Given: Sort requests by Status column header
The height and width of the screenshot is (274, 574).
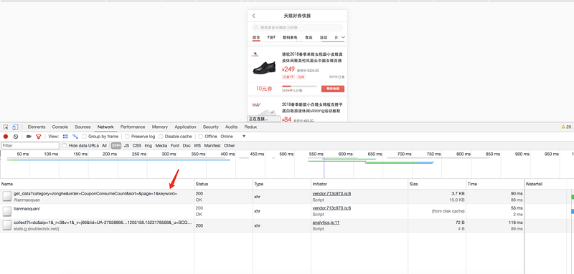Looking at the screenshot, I should click(x=223, y=185).
